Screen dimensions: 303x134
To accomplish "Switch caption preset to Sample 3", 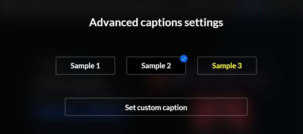I will pyautogui.click(x=227, y=66).
